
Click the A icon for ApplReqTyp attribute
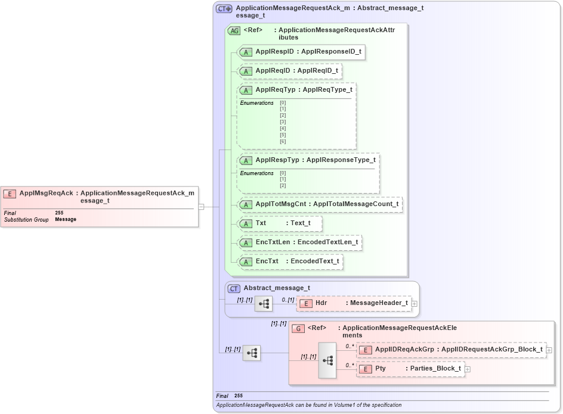(245, 90)
